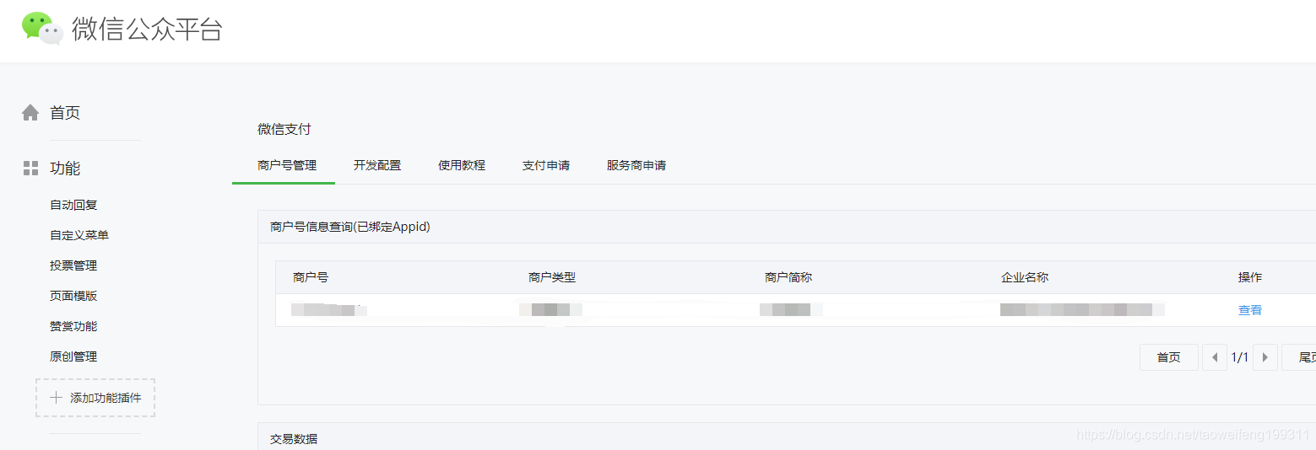Click the 首页 pagination button
The height and width of the screenshot is (450, 1316).
point(1169,357)
